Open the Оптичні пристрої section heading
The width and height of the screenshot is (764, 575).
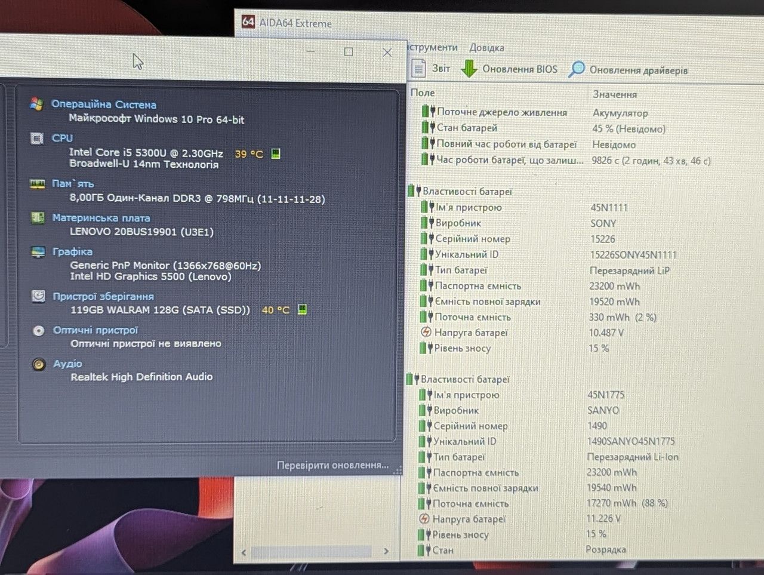pos(95,330)
